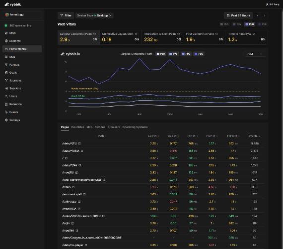Go to previous time period arrow
The image size is (283, 249).
(258, 15)
